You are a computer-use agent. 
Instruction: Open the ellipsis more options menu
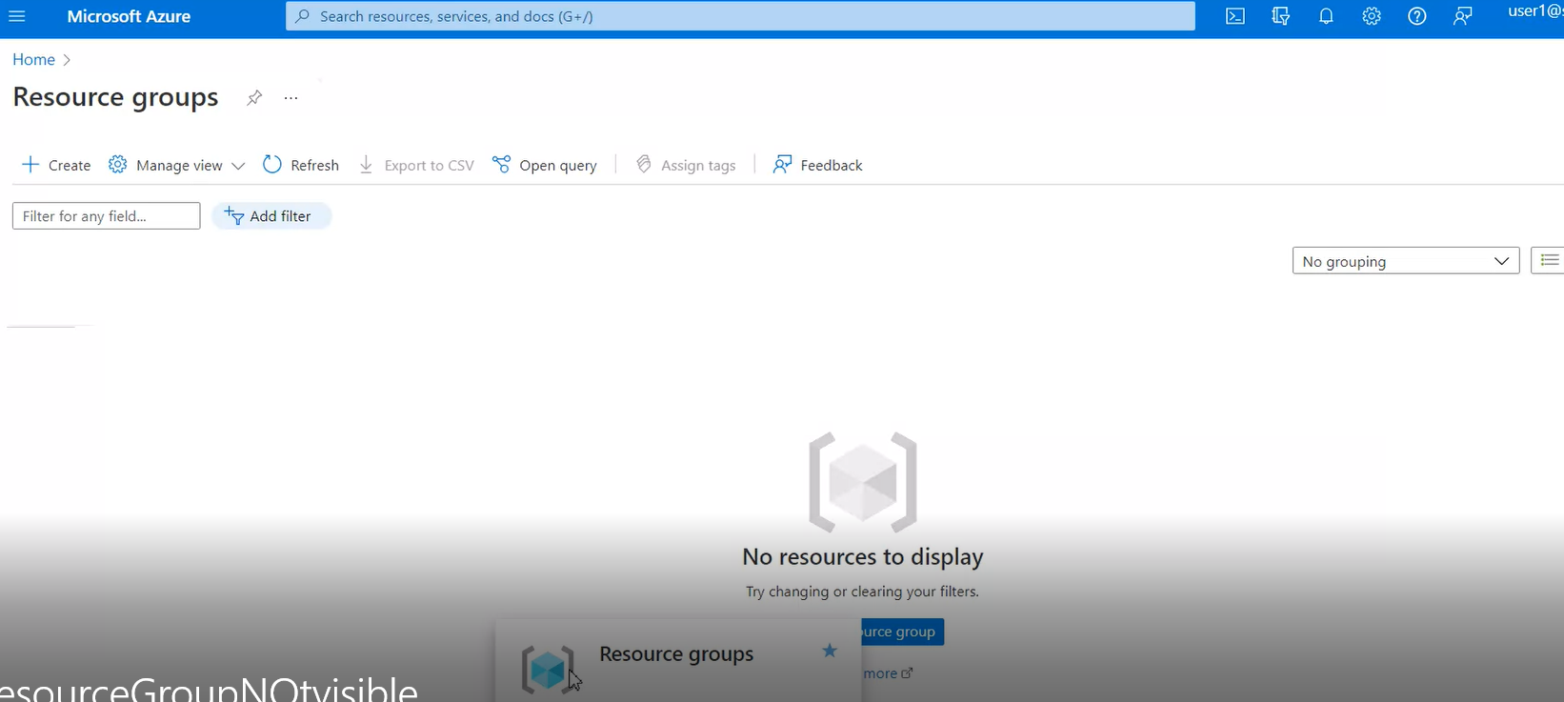click(291, 98)
